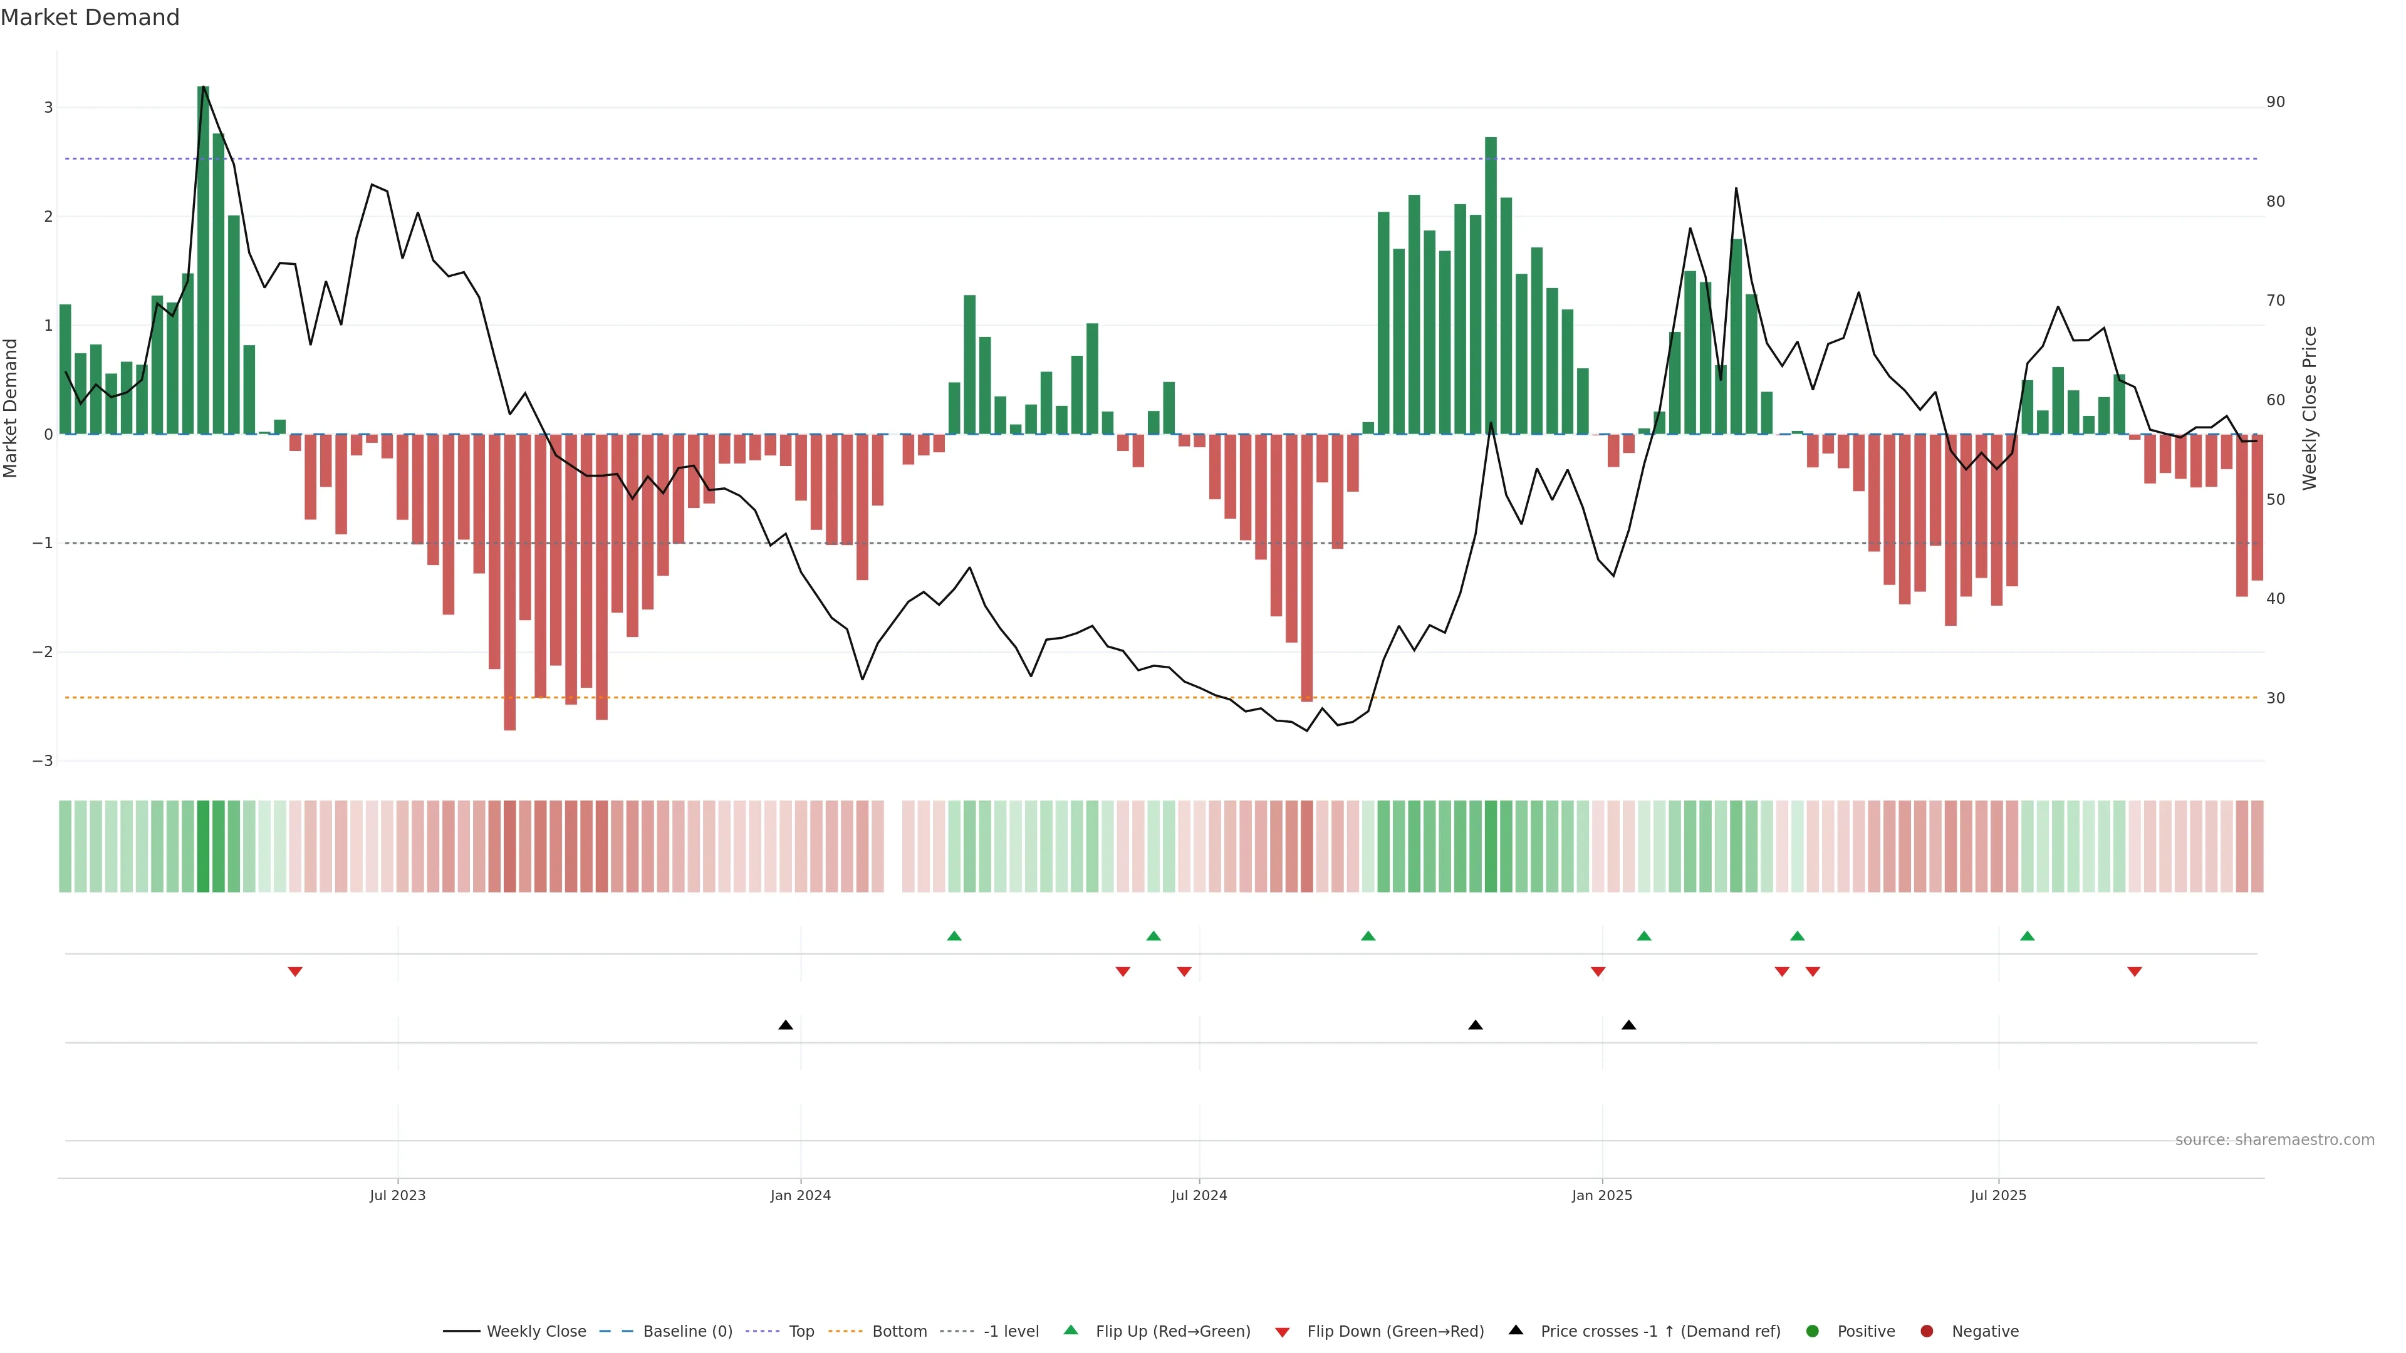Toggle the -1 level legend entry
Screen dimensions: 2406x1353
point(1011,1332)
